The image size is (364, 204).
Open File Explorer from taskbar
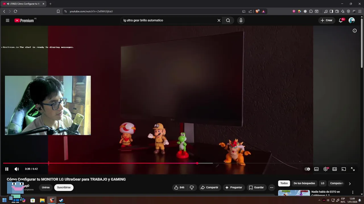[x=42, y=200]
